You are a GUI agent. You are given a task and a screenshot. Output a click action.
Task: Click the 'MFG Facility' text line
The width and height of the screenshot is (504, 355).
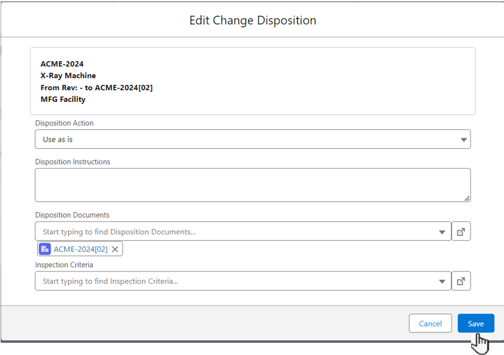click(63, 99)
